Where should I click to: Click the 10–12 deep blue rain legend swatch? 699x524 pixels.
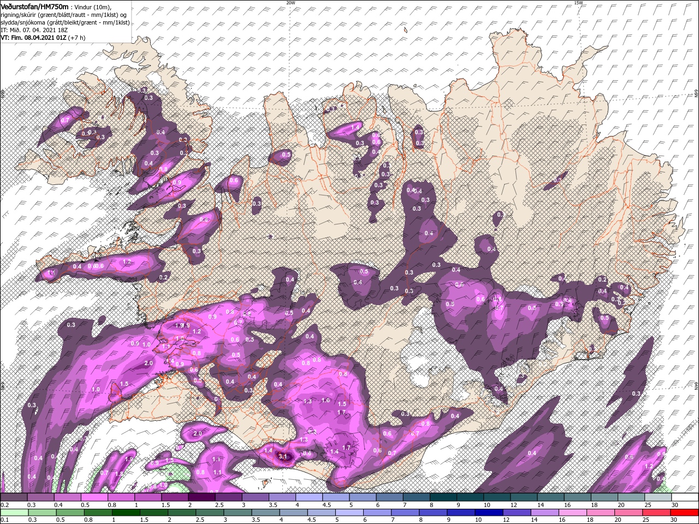coord(488,512)
